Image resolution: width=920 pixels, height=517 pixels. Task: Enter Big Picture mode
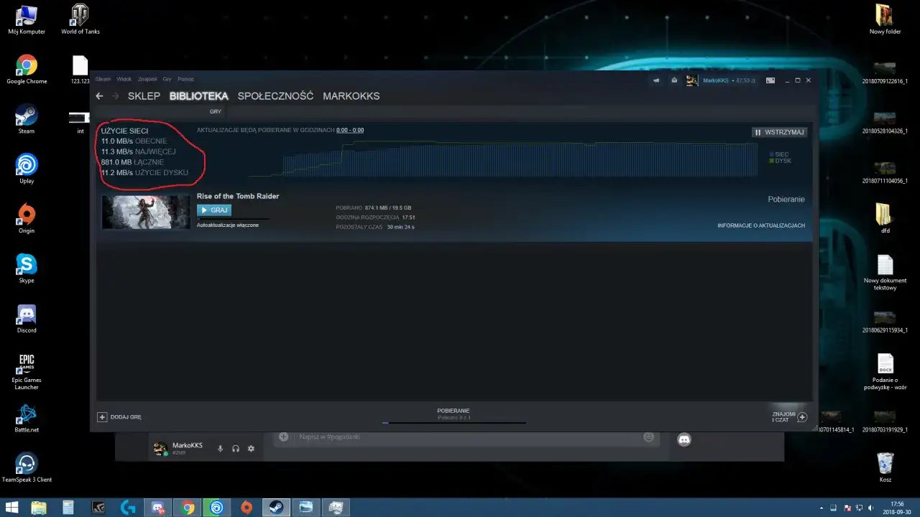click(x=769, y=80)
